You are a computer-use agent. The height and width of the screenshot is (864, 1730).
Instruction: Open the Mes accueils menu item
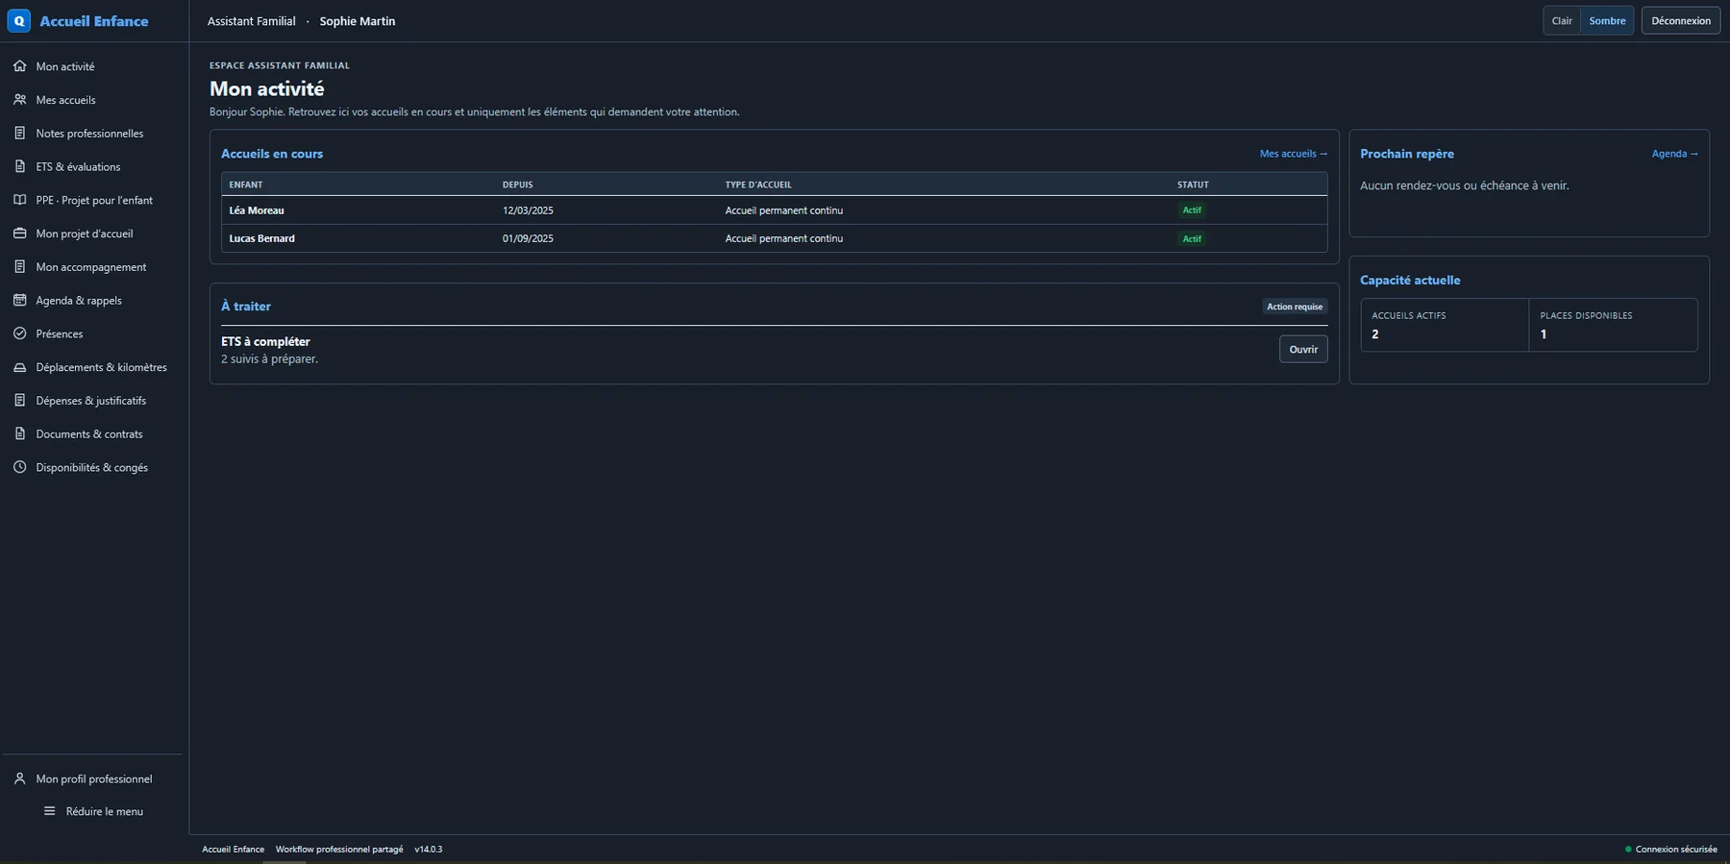(x=93, y=100)
